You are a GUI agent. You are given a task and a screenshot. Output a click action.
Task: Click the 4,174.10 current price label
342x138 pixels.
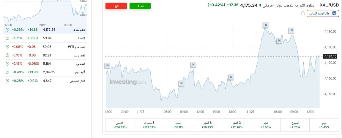[330, 56]
